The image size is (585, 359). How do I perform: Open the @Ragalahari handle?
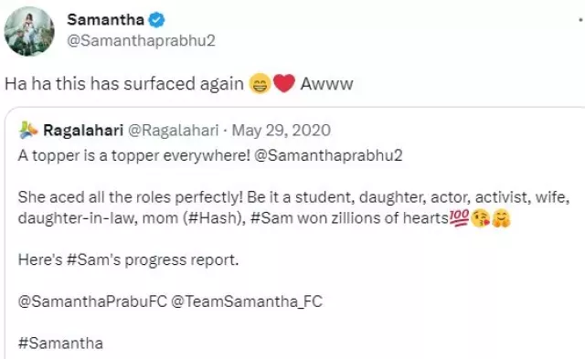click(x=173, y=131)
